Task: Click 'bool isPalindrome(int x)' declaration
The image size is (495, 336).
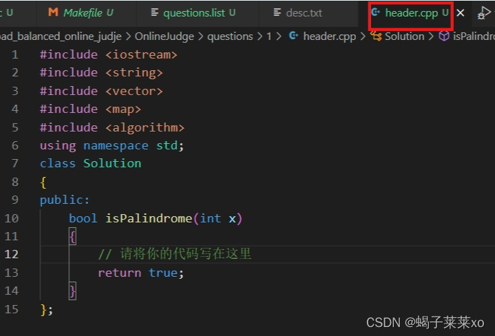Action: (156, 218)
